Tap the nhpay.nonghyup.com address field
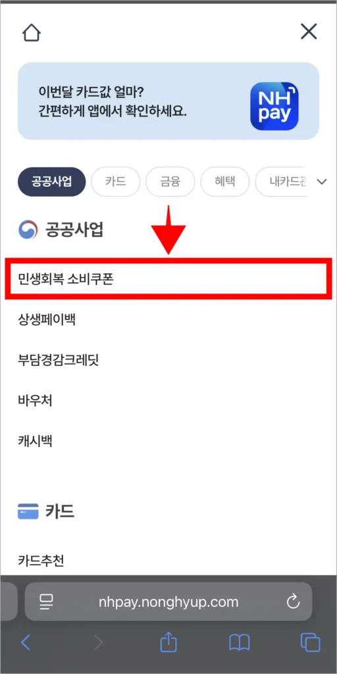This screenshot has width=337, height=674. (x=168, y=602)
